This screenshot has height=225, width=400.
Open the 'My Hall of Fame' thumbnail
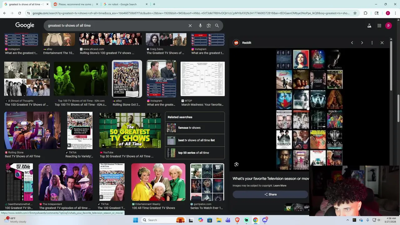point(19,182)
